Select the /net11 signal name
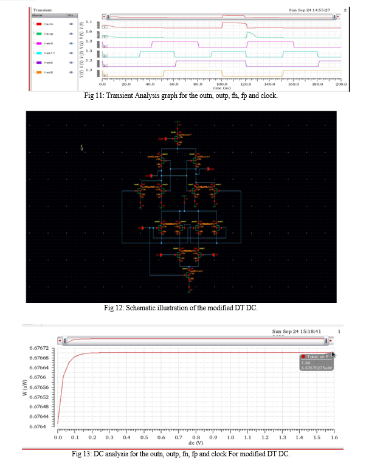Viewport: 366px width, 463px height. [x=49, y=53]
